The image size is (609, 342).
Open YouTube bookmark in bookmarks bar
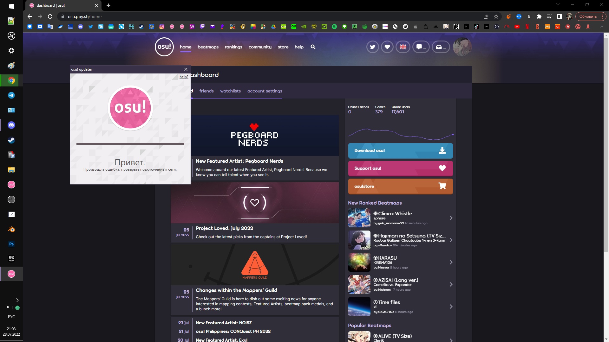point(517,27)
